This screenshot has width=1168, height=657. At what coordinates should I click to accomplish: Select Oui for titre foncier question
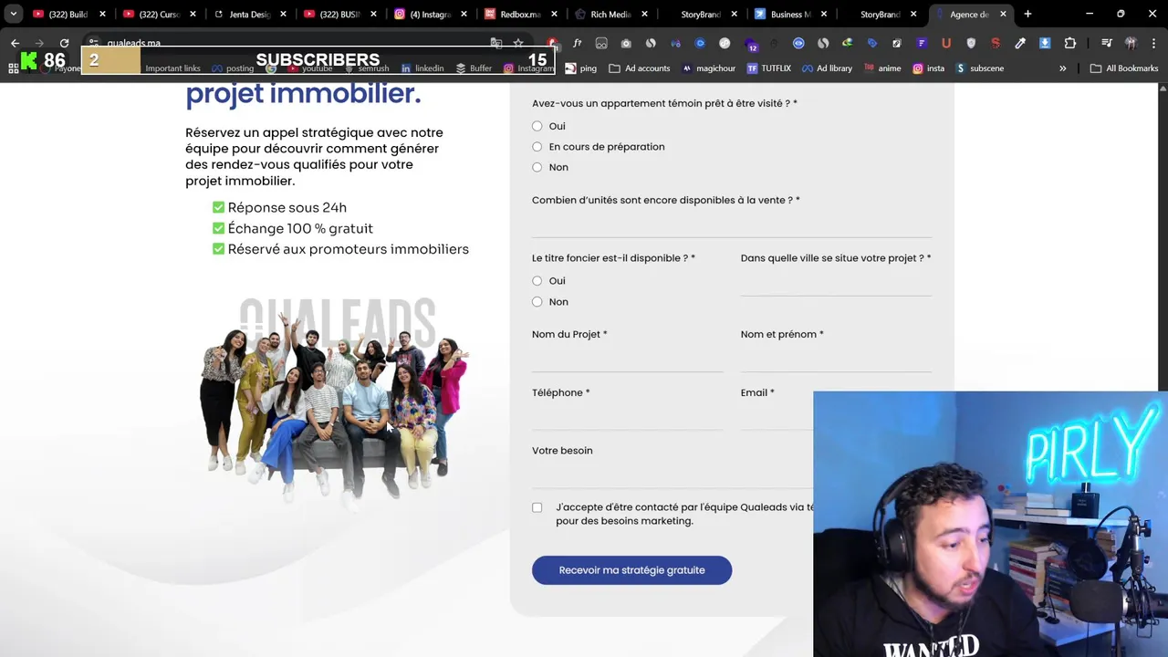pyautogui.click(x=537, y=281)
